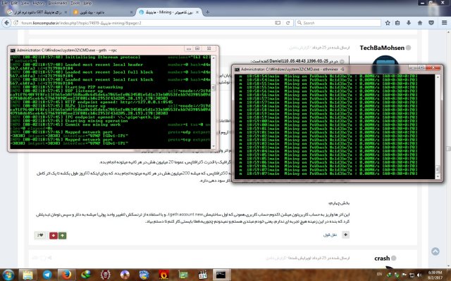
Task: Open the Firefox hamburger menu
Action: pyautogui.click(x=443, y=24)
